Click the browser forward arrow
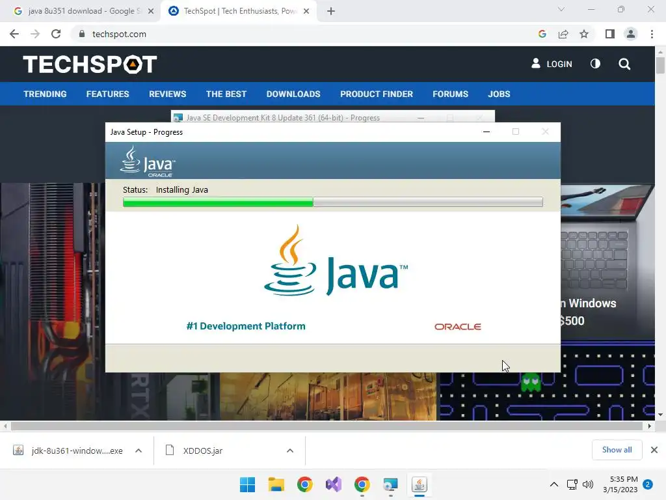The width and height of the screenshot is (666, 500). pyautogui.click(x=35, y=34)
